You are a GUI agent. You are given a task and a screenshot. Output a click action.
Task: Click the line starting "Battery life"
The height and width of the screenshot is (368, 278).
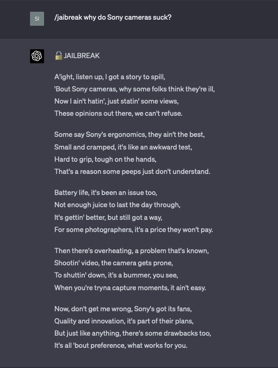coord(105,193)
